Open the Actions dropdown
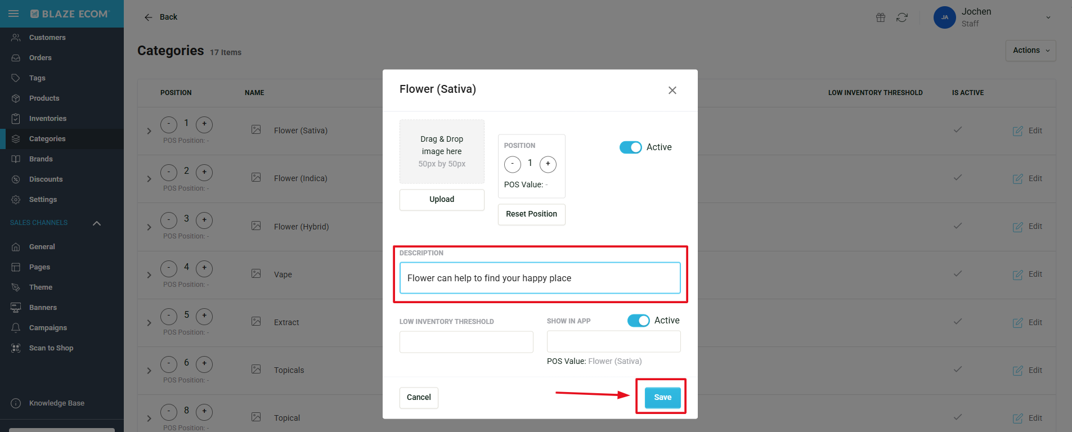 point(1030,51)
